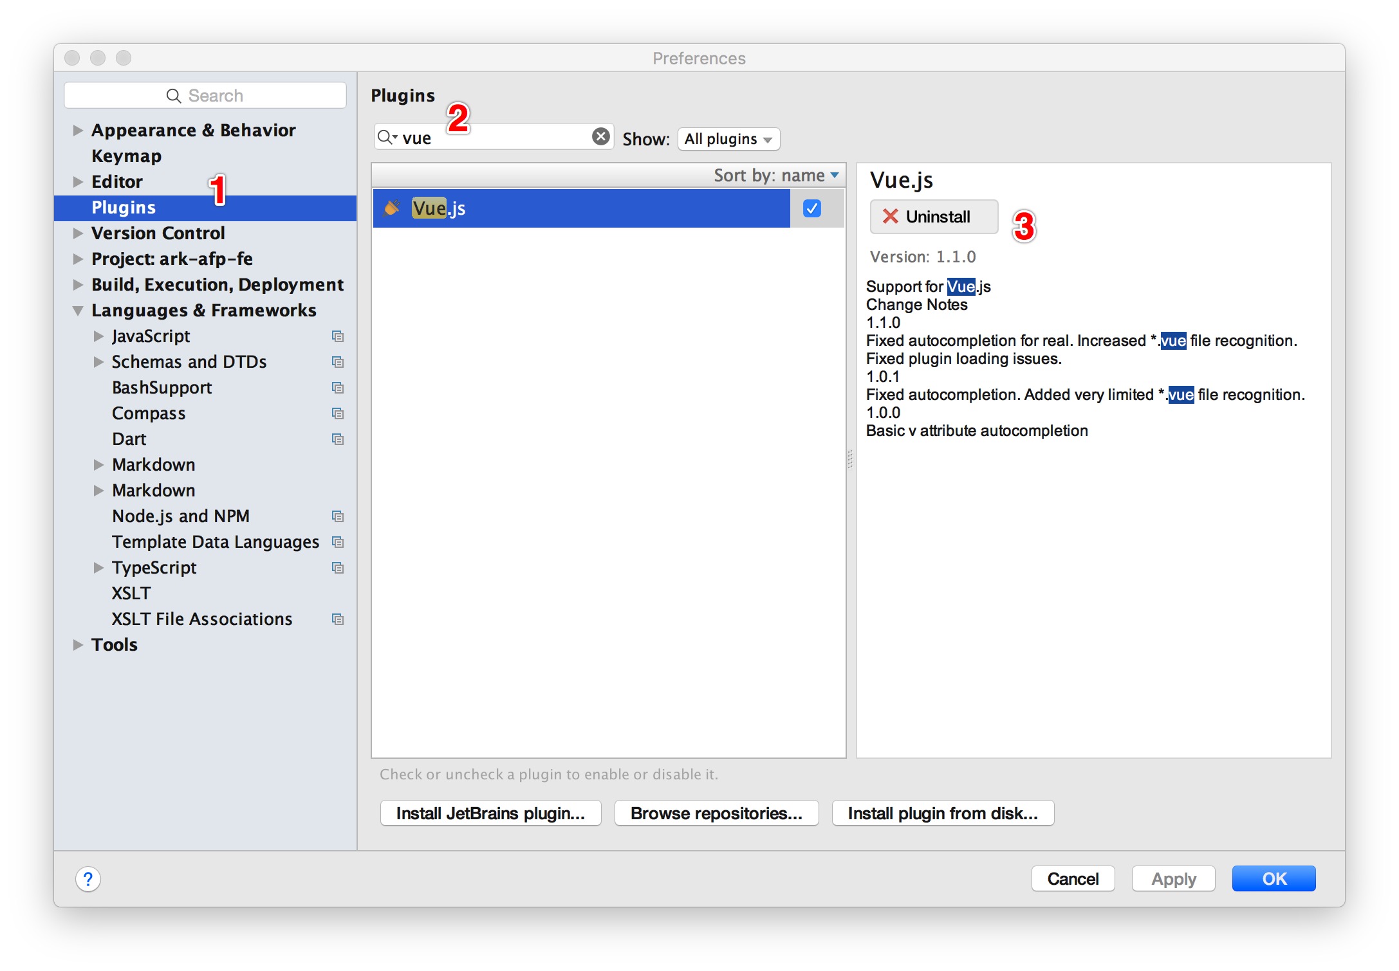The height and width of the screenshot is (971, 1399).
Task: Expand Appearance & Behavior section
Action: tap(78, 131)
